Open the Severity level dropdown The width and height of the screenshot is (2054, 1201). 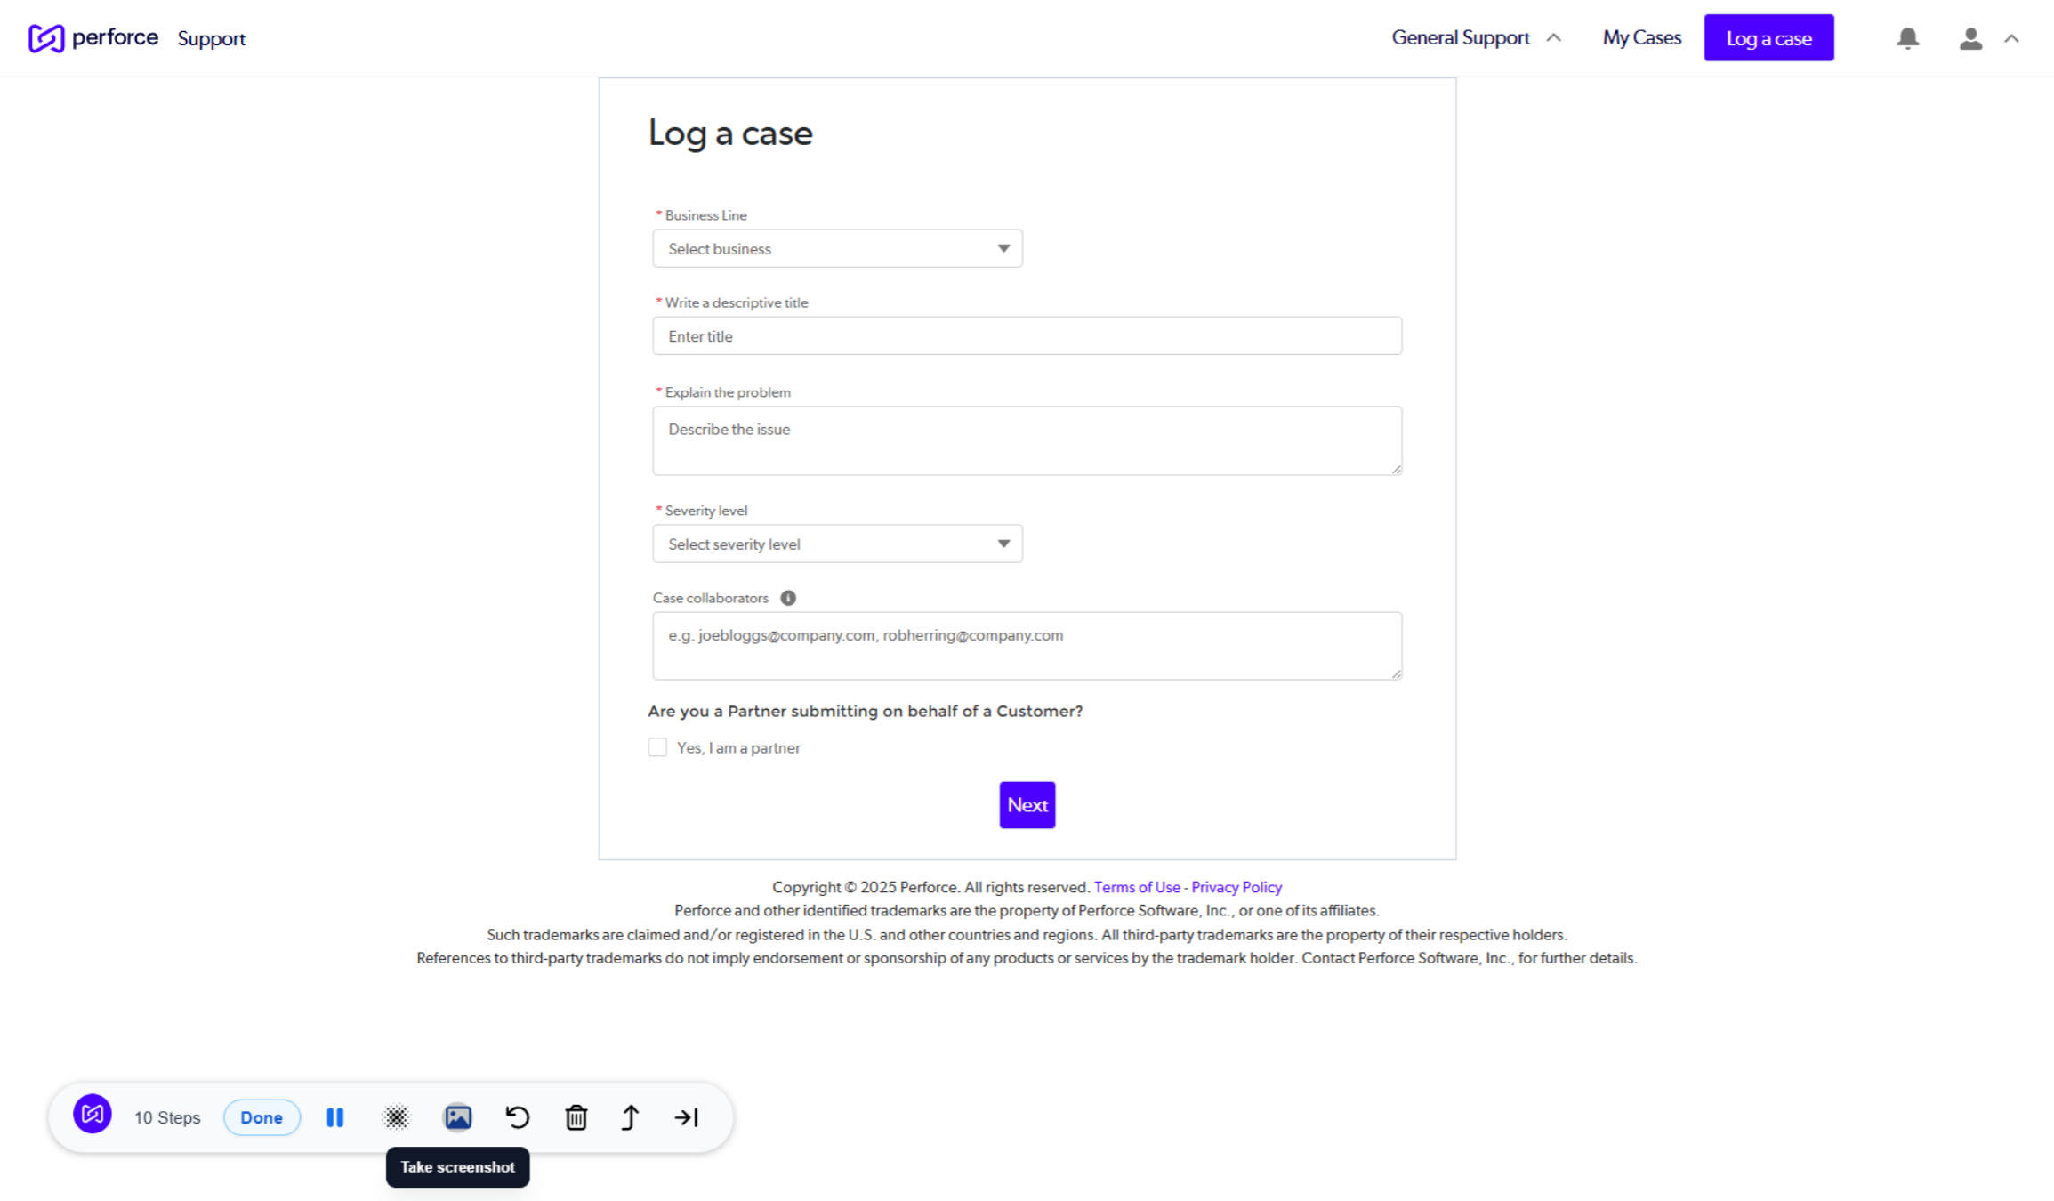pyautogui.click(x=837, y=544)
